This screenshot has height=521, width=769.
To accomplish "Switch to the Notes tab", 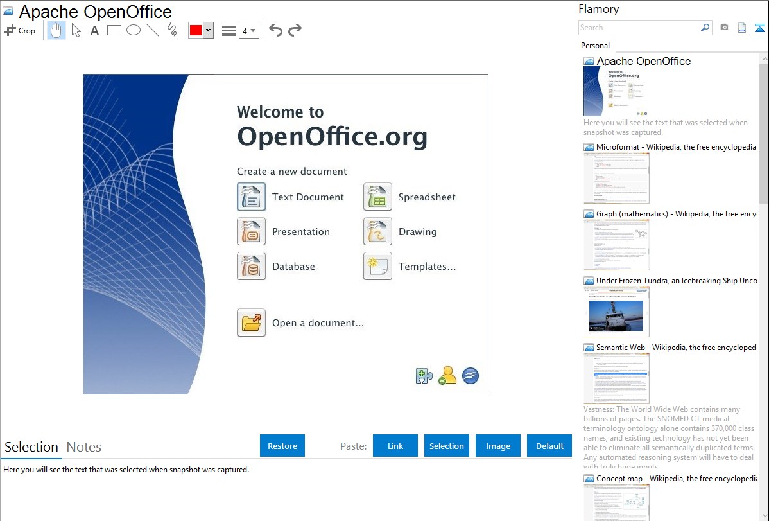I will (84, 447).
